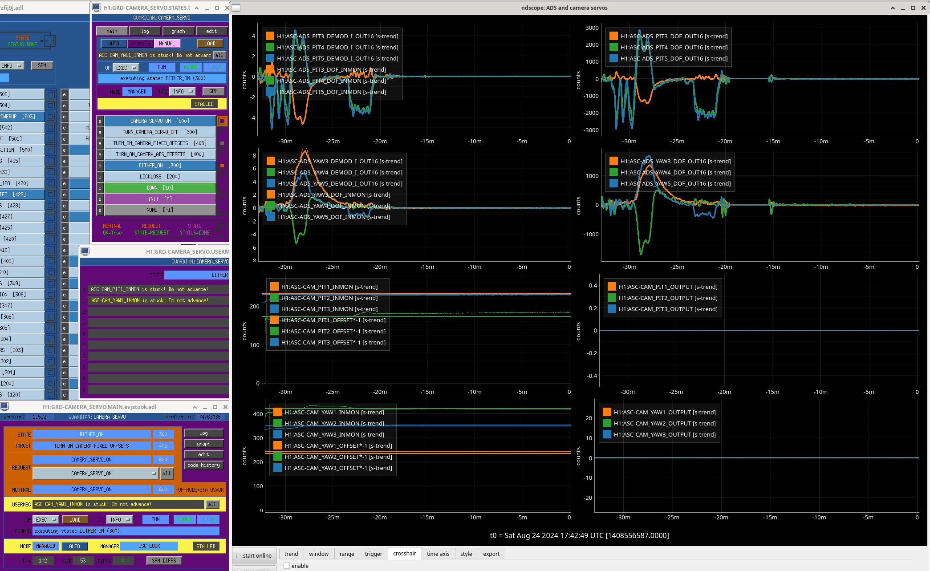Screen dimensions: 930x571
Task: Open the STATES window system icon
Action: 96,7
